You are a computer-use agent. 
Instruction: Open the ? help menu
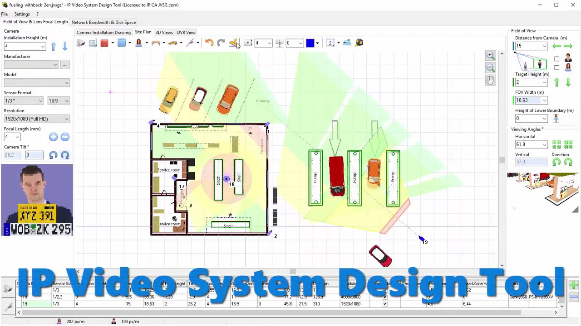pyautogui.click(x=38, y=14)
